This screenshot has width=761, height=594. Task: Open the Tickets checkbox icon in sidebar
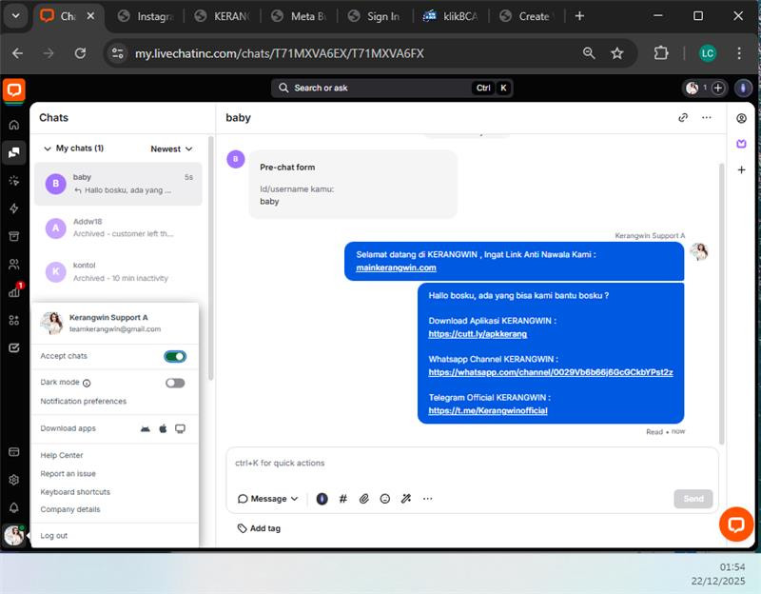[14, 347]
